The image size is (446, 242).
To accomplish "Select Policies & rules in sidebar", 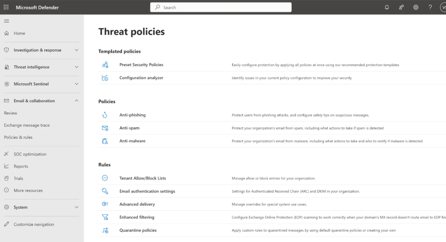I will pos(18,137).
